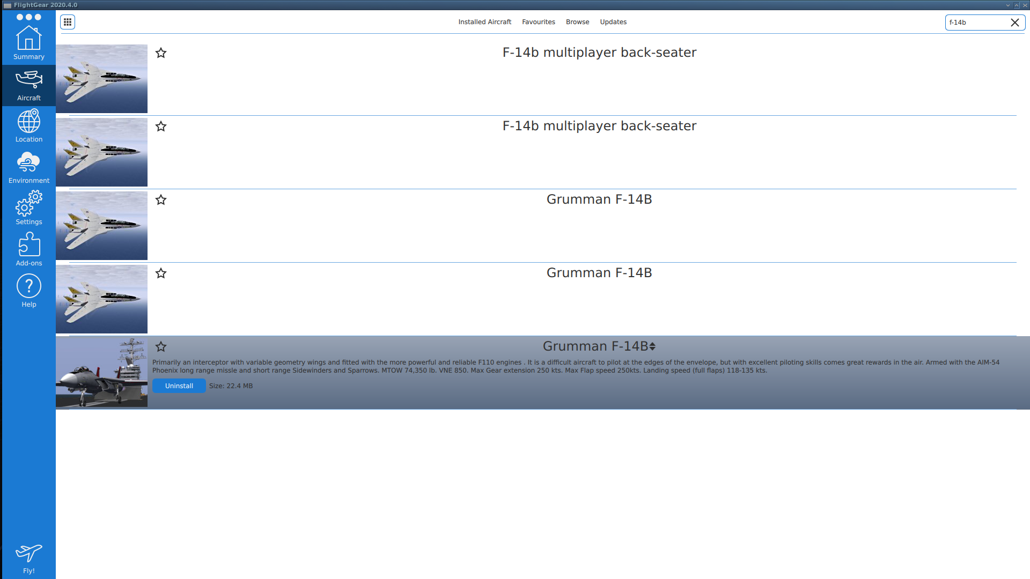Screen dimensions: 1030x579
Task: Select third-row Grumman F-14B thumbnail
Action: [102, 226]
